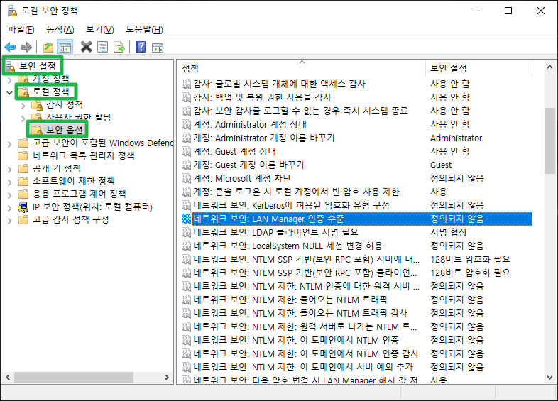Image resolution: width=558 pixels, height=401 pixels.
Task: Click the Export List toolbar icon
Action: [x=119, y=48]
